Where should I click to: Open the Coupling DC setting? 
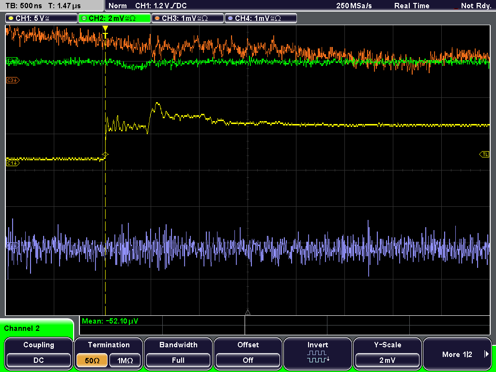pos(39,360)
